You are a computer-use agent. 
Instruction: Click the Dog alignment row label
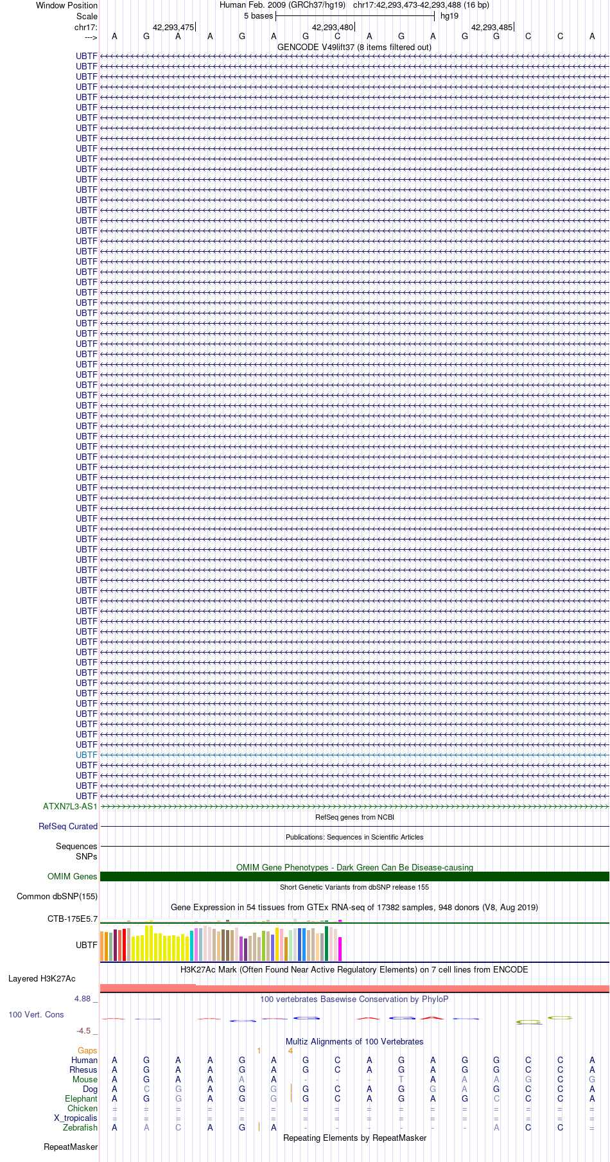click(90, 1089)
